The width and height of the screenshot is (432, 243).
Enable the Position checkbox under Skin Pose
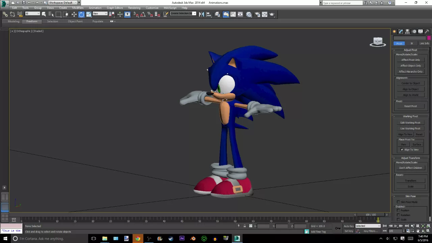point(399,211)
